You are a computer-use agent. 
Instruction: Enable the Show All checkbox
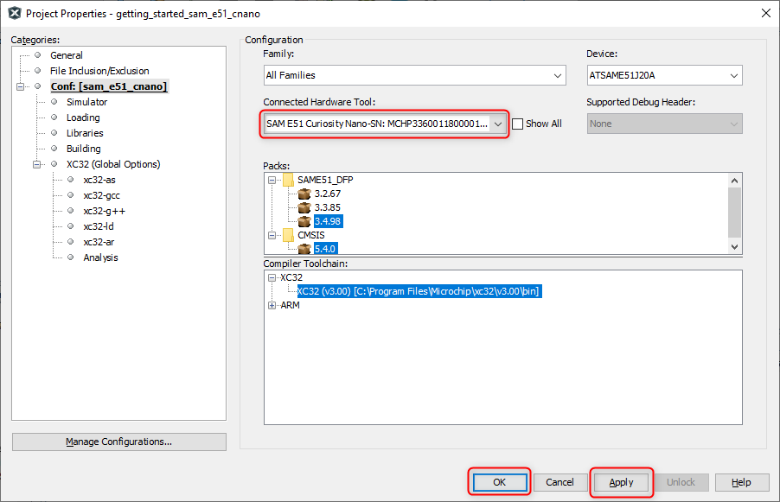click(518, 124)
